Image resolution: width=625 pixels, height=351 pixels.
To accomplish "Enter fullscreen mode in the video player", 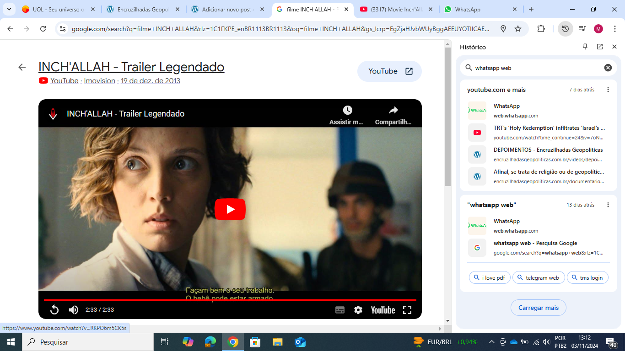I will [407, 310].
